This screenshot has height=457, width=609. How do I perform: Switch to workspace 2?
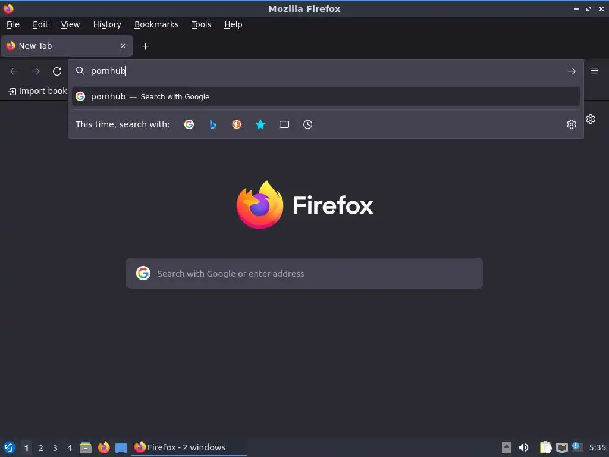click(41, 447)
